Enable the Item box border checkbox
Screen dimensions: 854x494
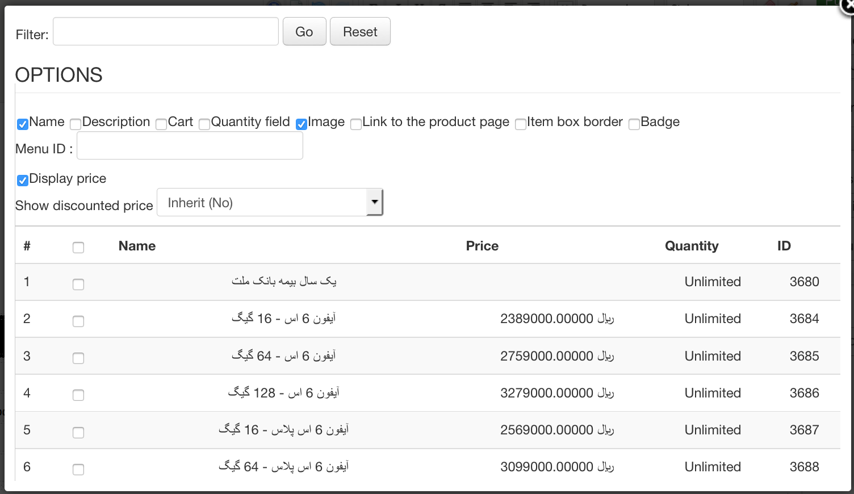pos(521,124)
